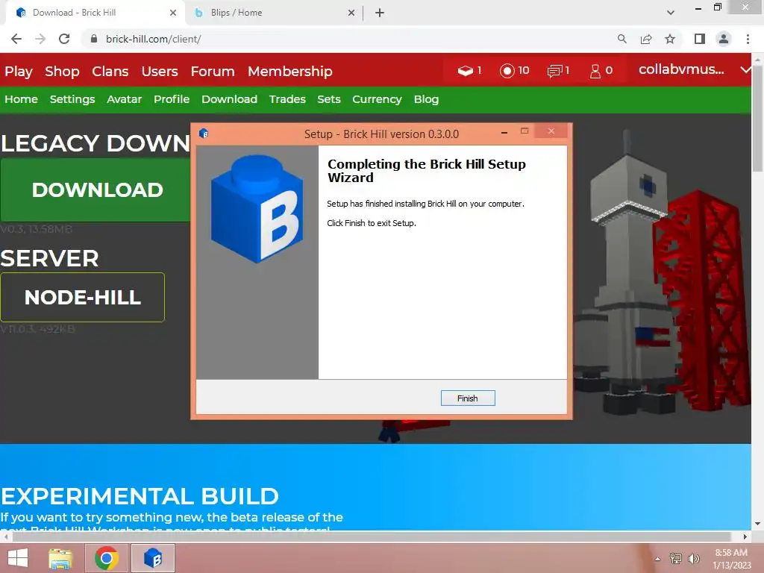764x573 pixels.
Task: Open the Clans page
Action: pos(110,71)
